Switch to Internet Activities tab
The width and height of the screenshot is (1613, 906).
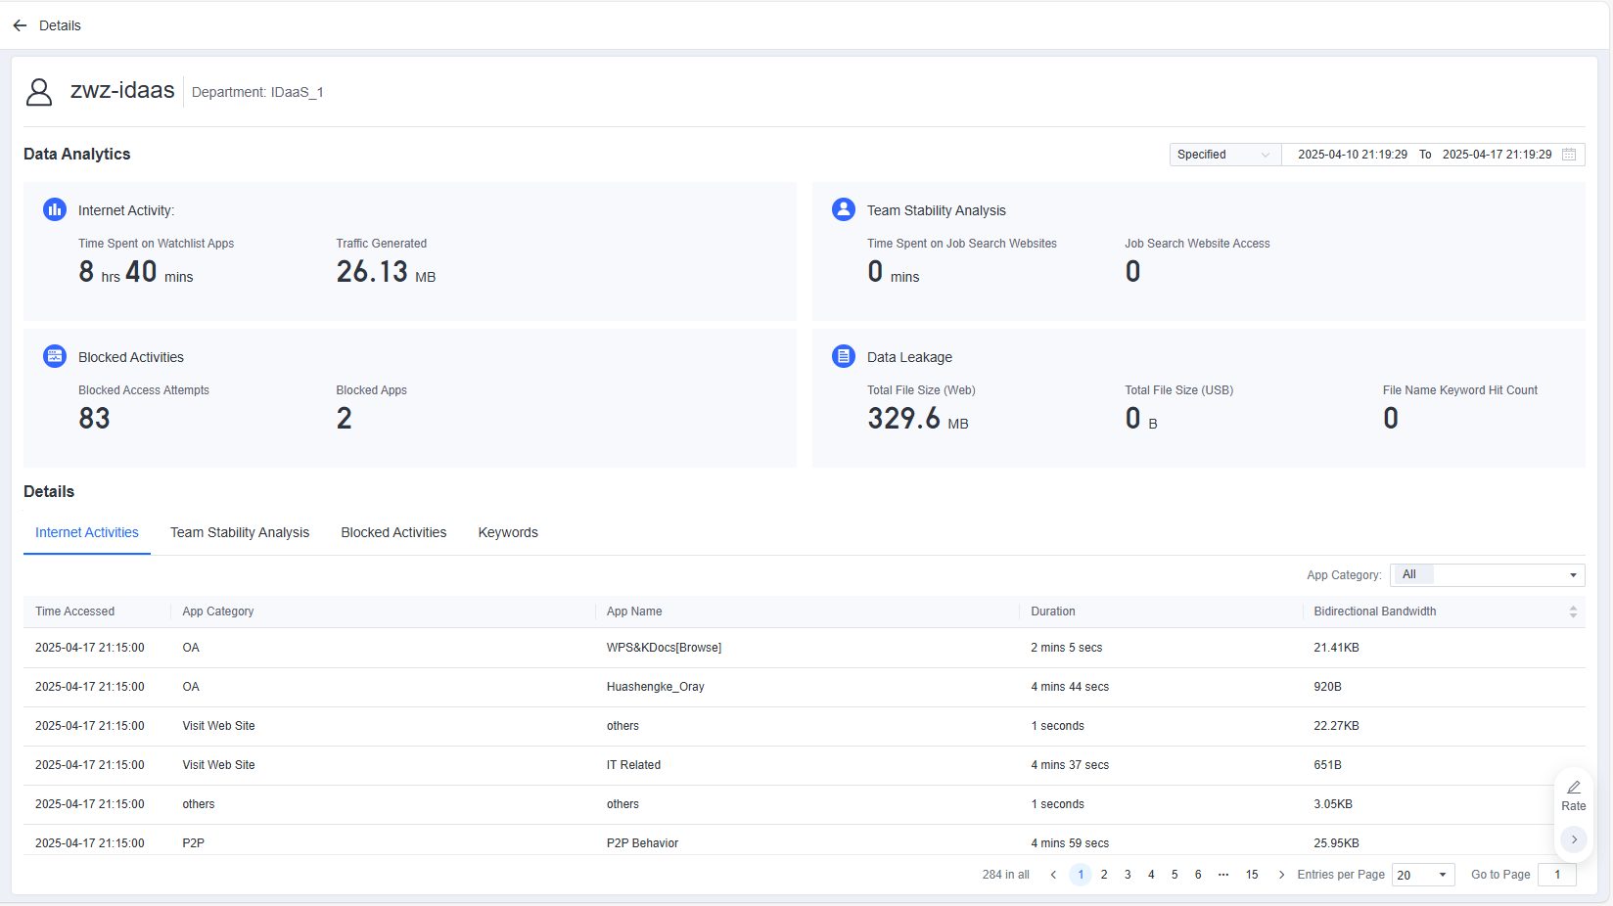[x=87, y=532]
